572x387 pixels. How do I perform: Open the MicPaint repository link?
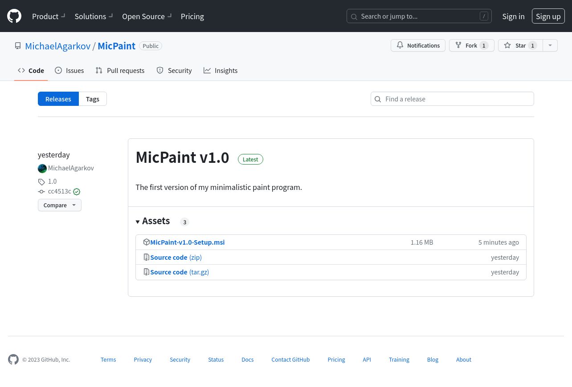(116, 46)
